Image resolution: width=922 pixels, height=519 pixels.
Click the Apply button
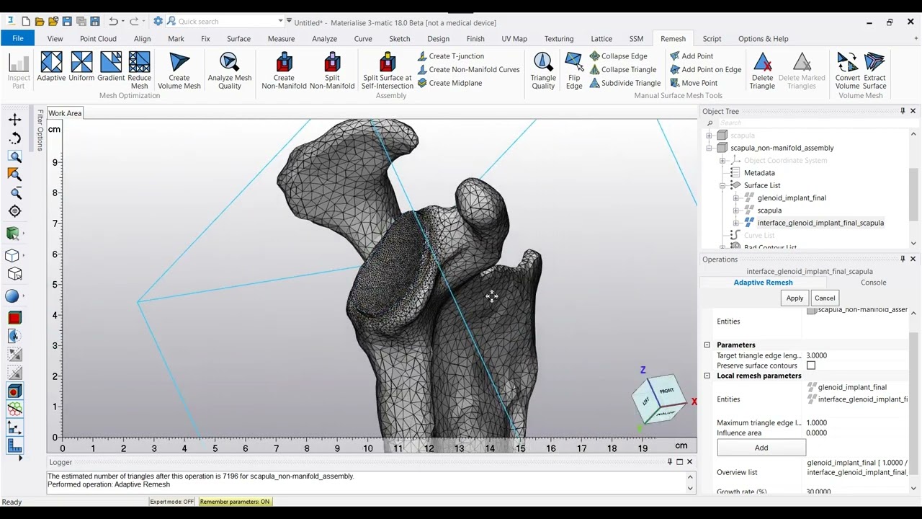[795, 298]
